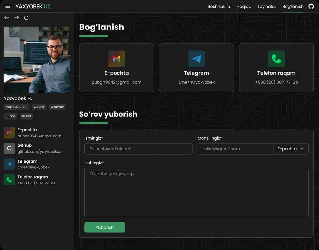Viewport: 319px width, 250px height.
Task: Click the Yuborish submit button
Action: [105, 227]
